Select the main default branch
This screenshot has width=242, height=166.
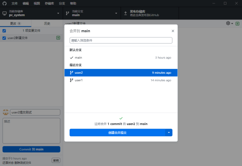click(x=121, y=58)
